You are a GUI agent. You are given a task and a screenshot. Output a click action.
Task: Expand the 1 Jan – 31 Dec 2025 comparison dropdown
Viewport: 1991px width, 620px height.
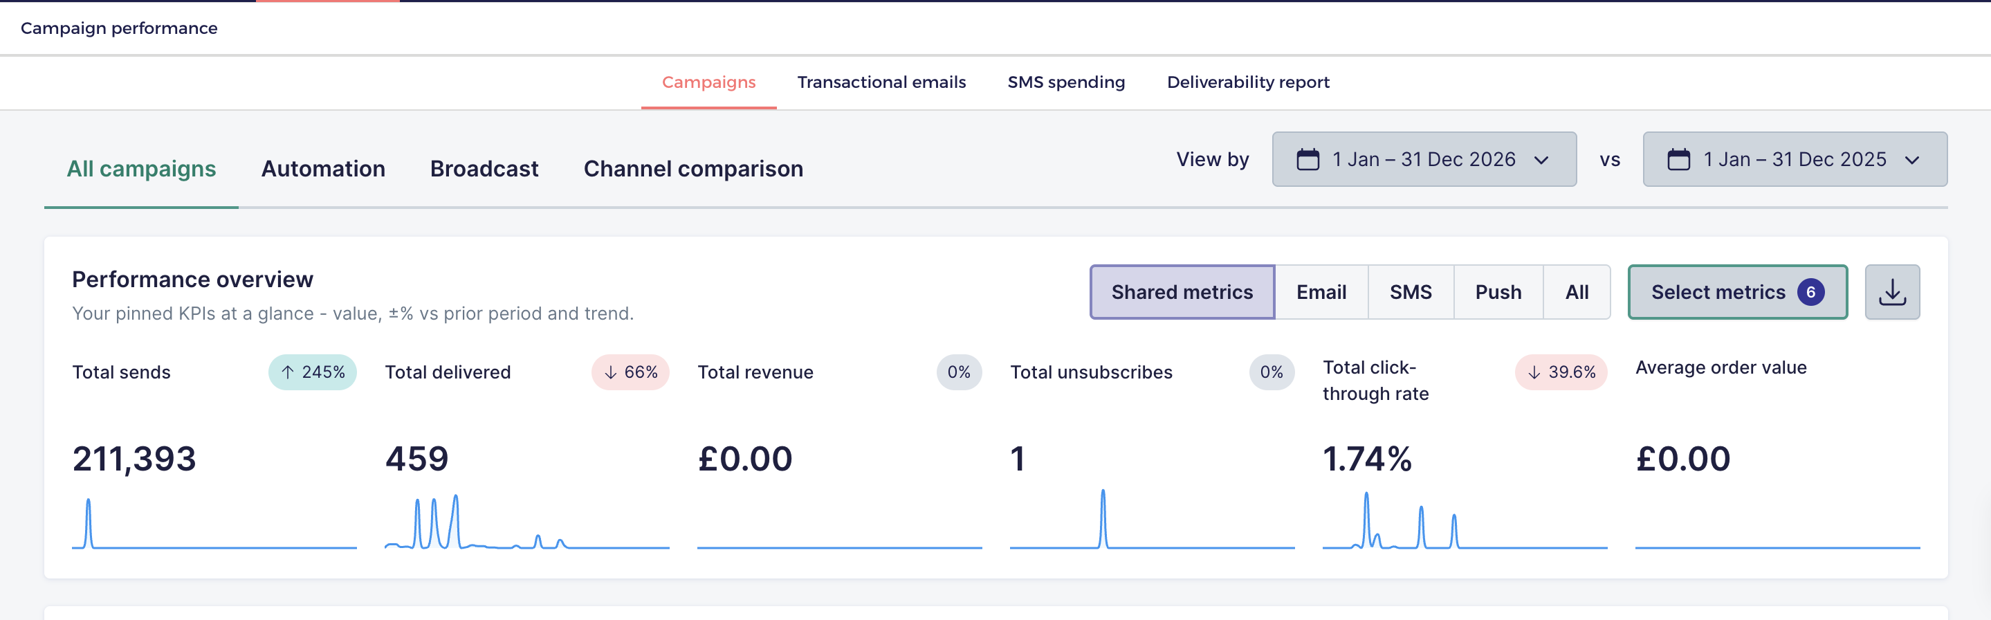[x=1794, y=159]
